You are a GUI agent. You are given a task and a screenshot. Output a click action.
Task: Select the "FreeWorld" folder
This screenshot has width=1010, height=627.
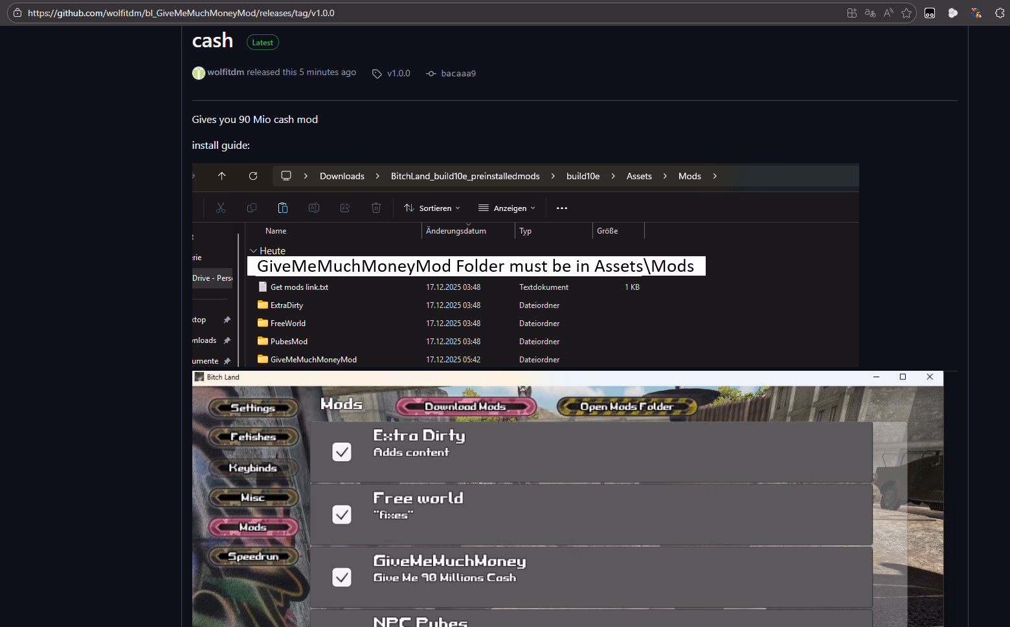[288, 324]
